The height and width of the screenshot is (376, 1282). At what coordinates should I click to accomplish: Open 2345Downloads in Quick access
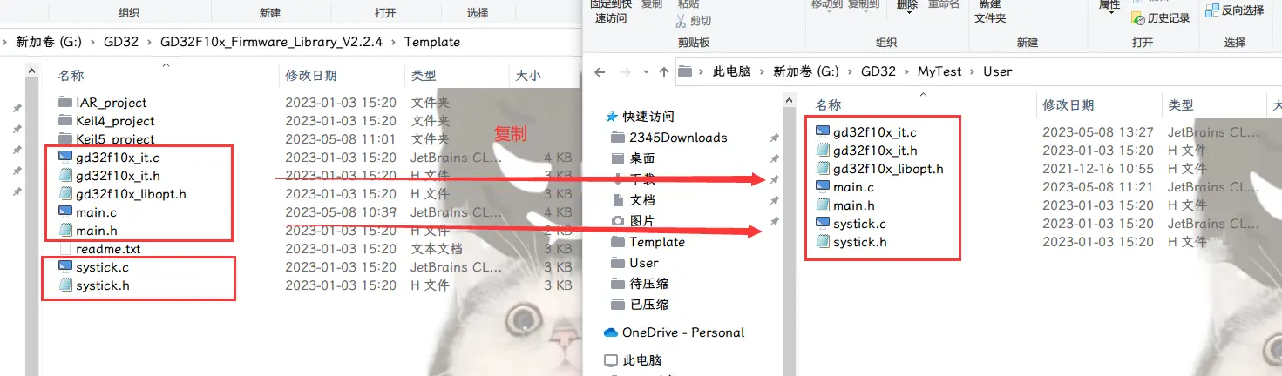coord(677,138)
